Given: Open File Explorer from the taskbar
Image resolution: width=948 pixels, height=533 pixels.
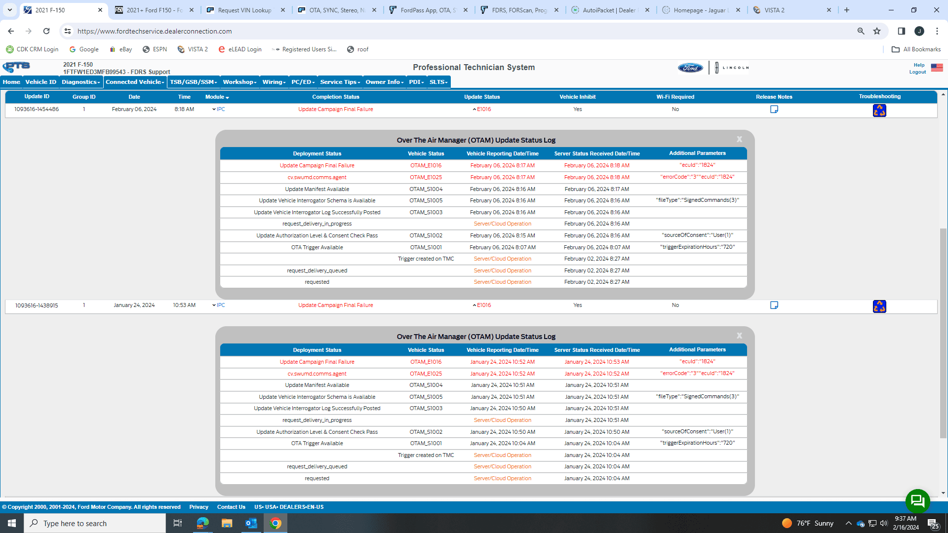Looking at the screenshot, I should [x=227, y=523].
